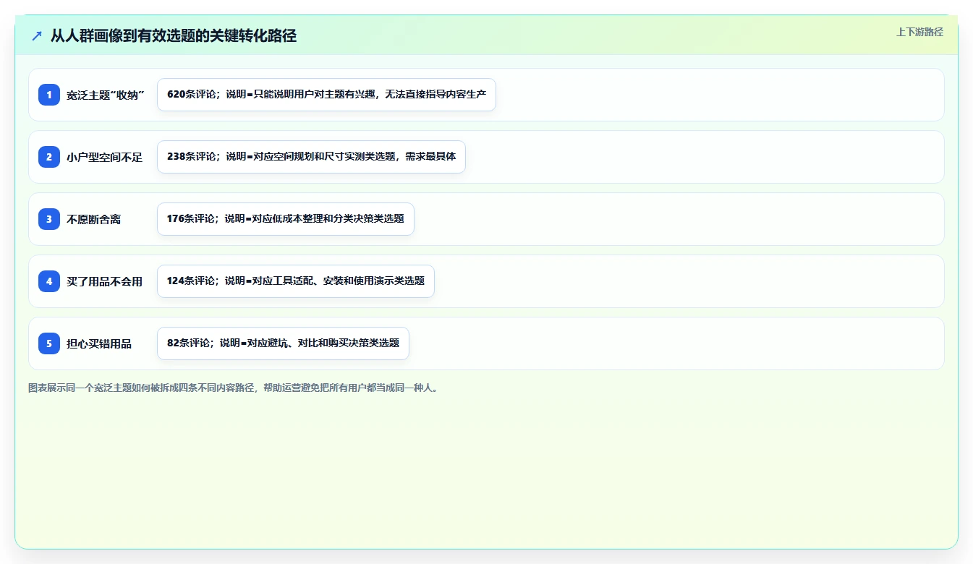973x564 pixels.
Task: Select the 小户型空间不足 label
Action: (x=105, y=158)
